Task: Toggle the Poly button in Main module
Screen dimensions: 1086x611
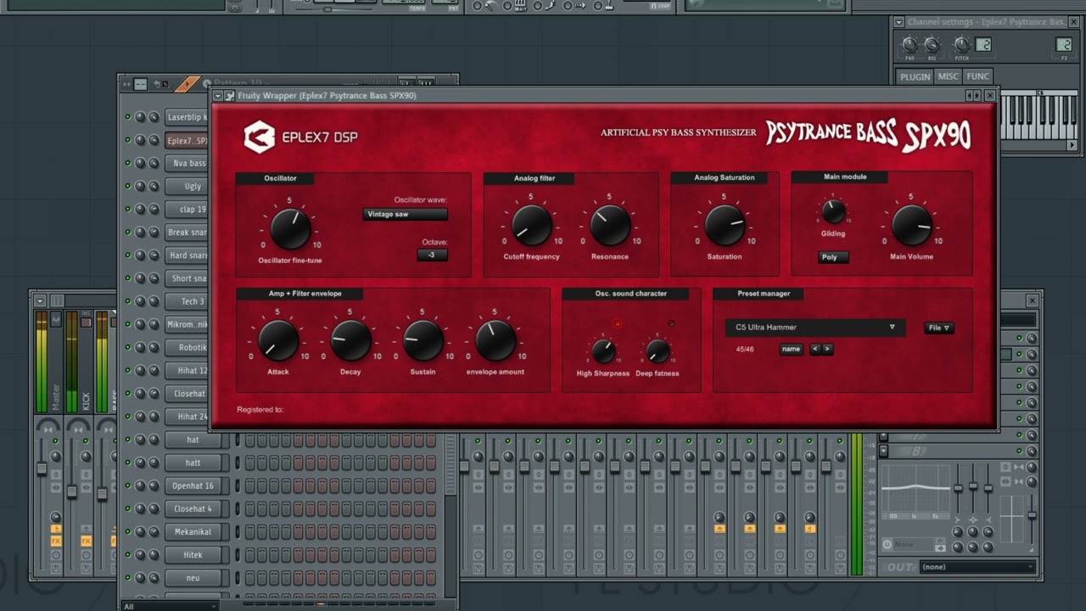Action: tap(833, 257)
